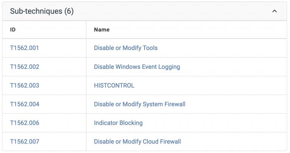Collapse the Sub-techniques panel using the chevron

275,11
